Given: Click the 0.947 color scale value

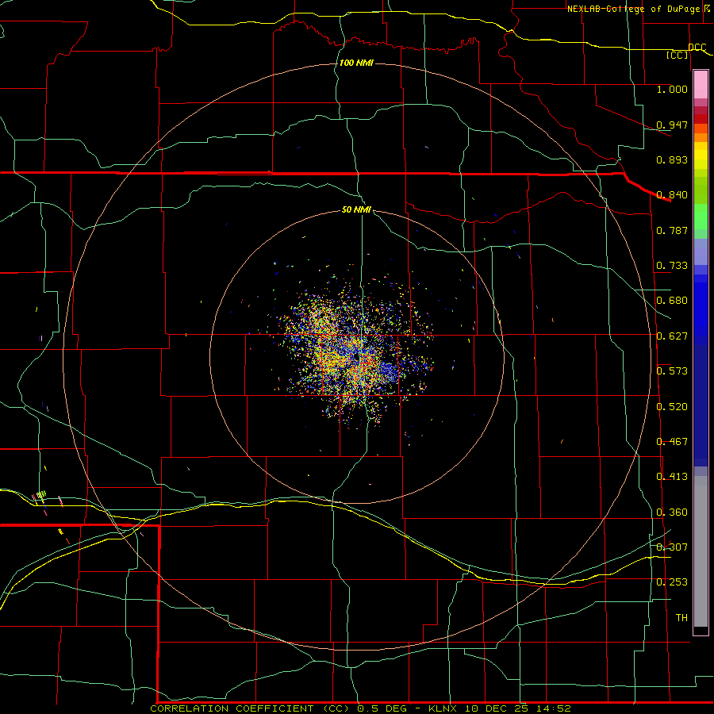Looking at the screenshot, I should (672, 125).
